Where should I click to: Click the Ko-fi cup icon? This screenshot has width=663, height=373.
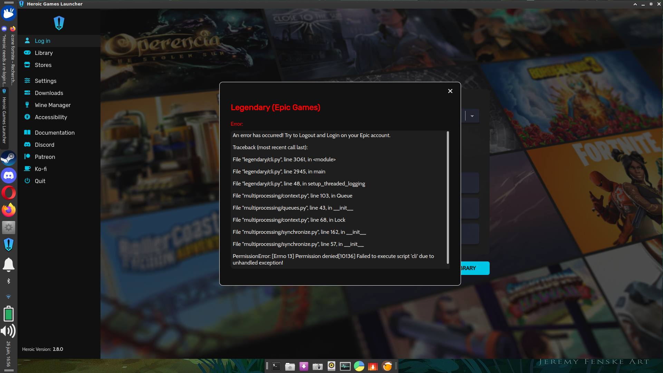pyautogui.click(x=27, y=169)
